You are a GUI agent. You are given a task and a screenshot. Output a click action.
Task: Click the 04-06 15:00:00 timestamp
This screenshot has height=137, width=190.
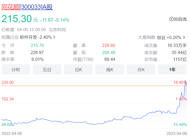31,30
